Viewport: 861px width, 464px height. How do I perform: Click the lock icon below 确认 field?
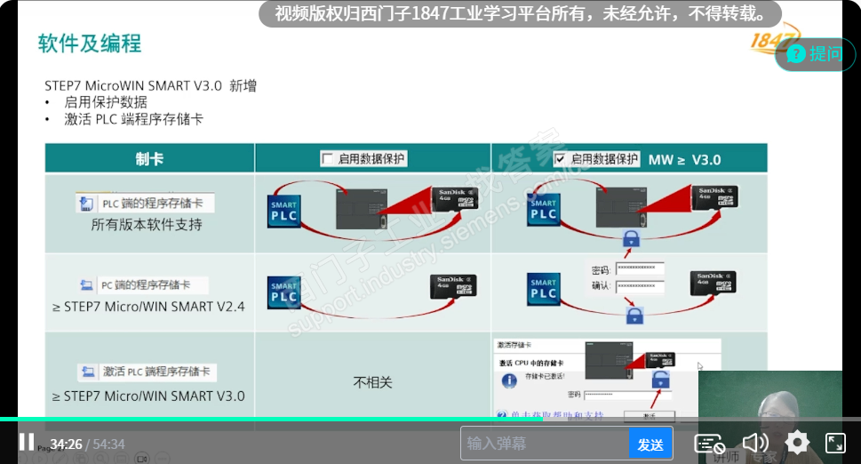(634, 316)
